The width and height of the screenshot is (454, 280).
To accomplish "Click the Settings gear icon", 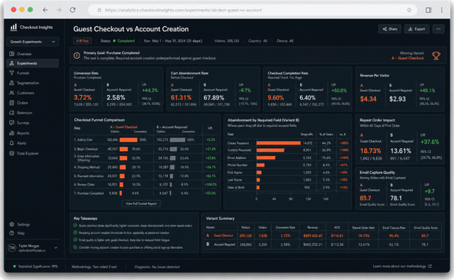I will [x=11, y=225].
